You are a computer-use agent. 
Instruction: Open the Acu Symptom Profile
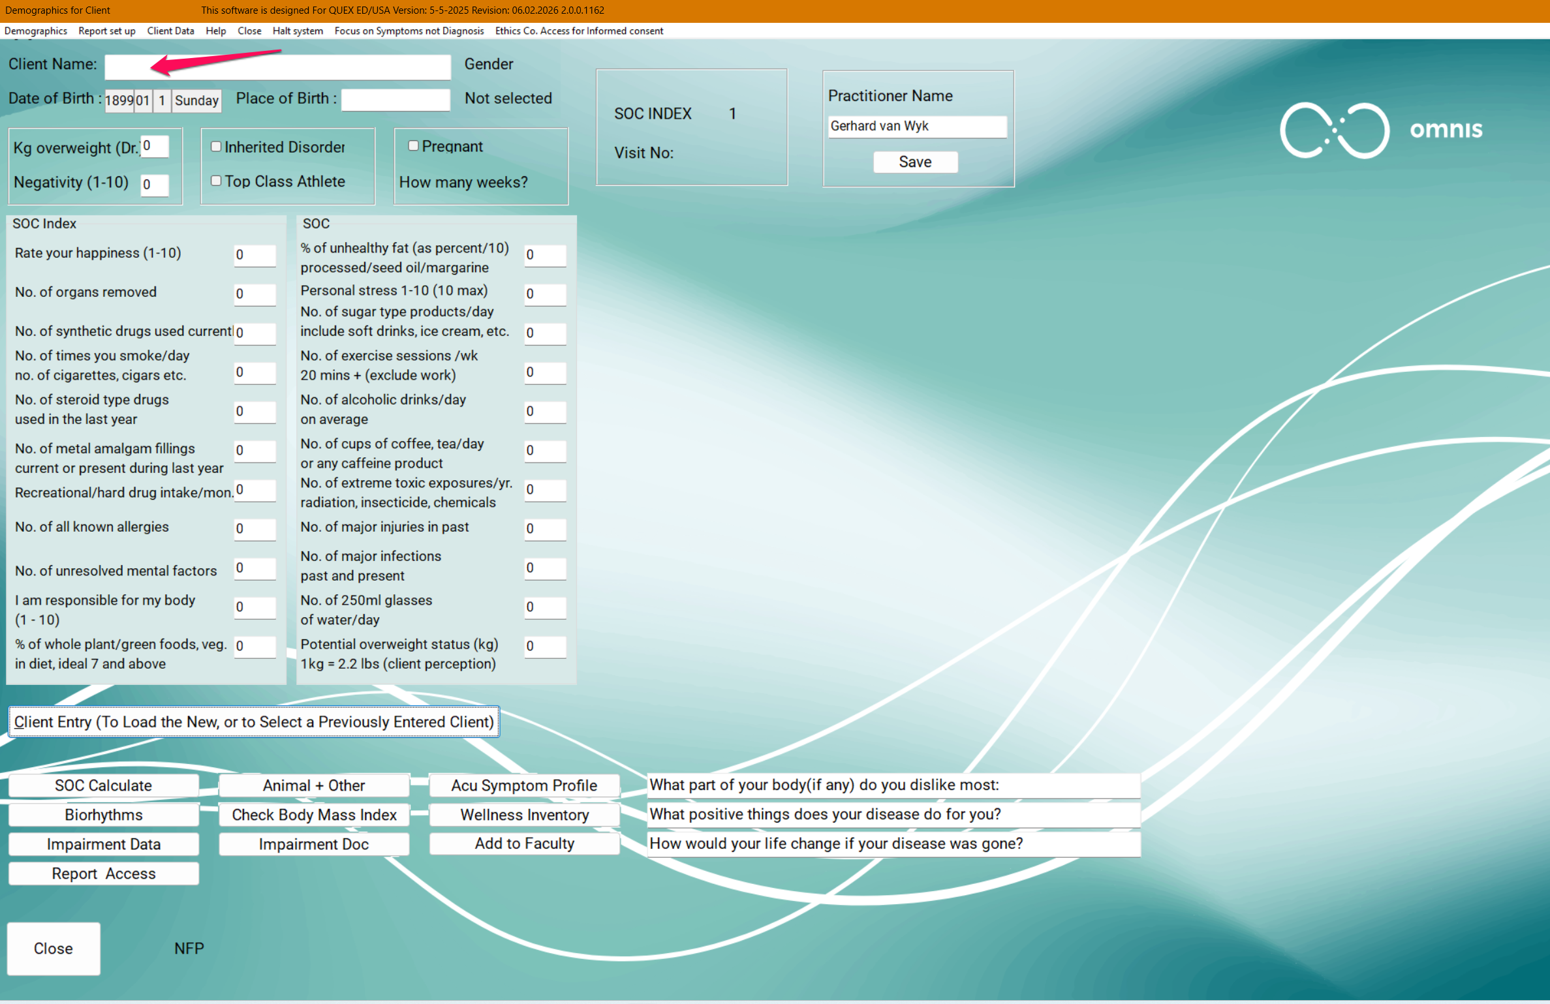[524, 785]
